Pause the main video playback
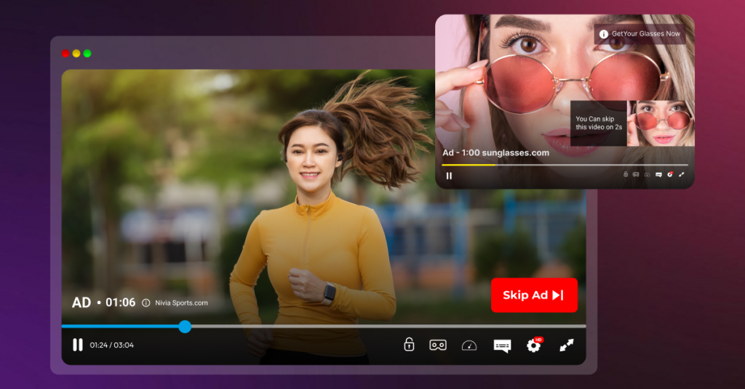The image size is (745, 389). (x=78, y=345)
